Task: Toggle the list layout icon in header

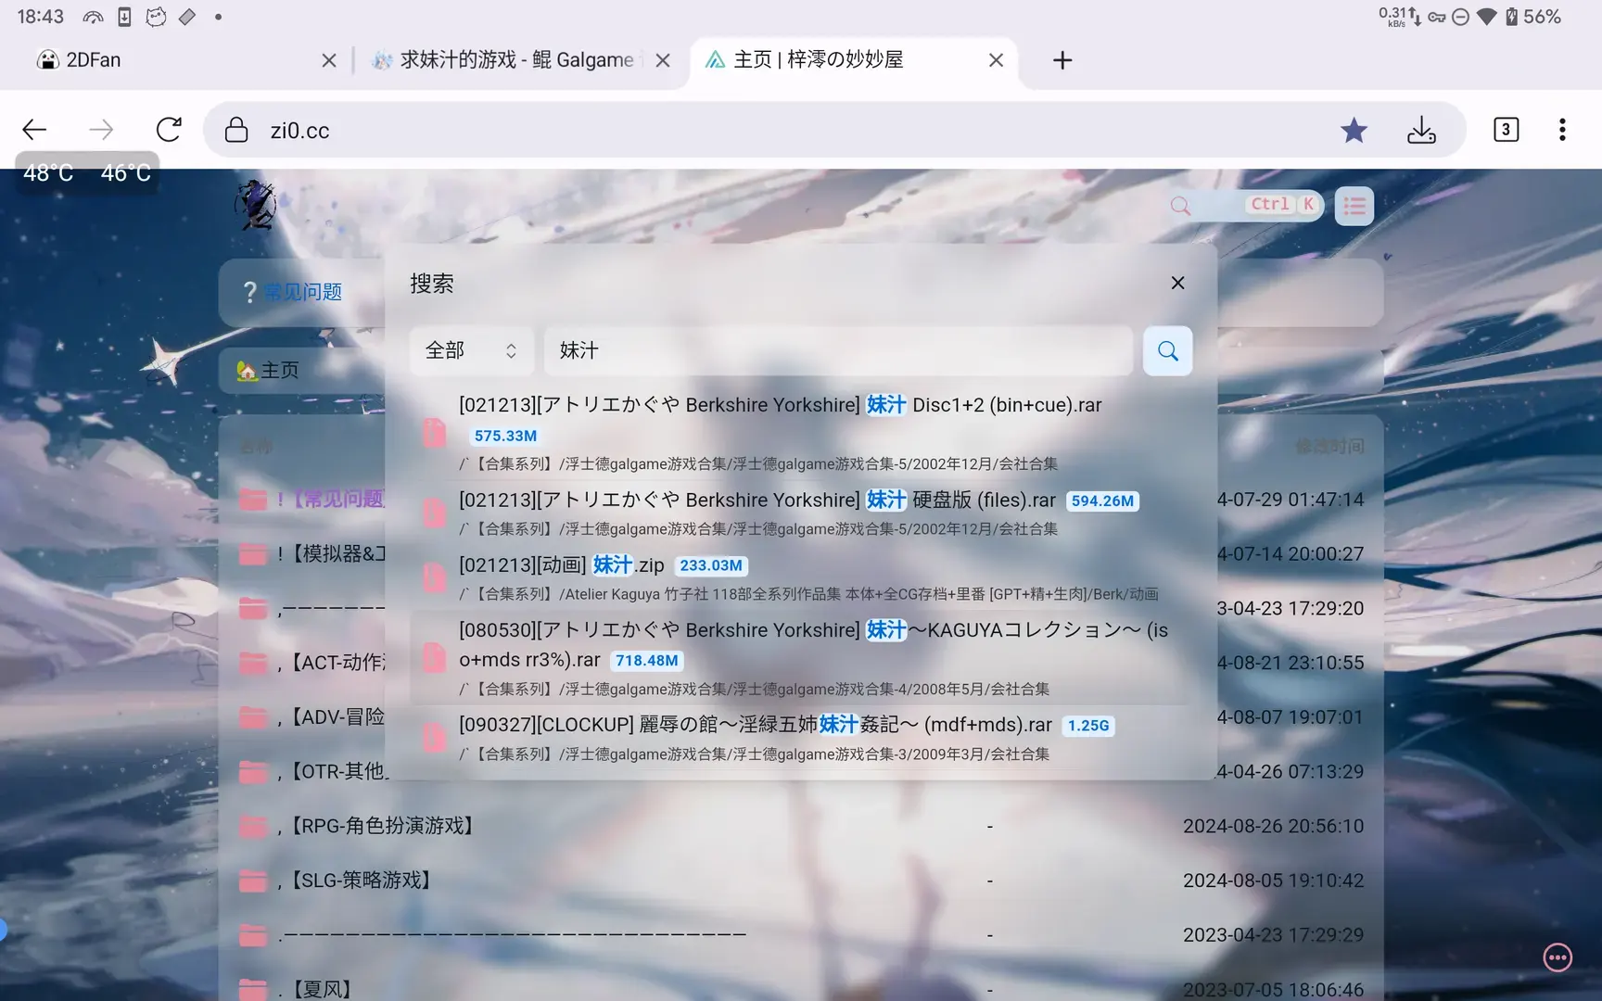Action: (x=1354, y=206)
